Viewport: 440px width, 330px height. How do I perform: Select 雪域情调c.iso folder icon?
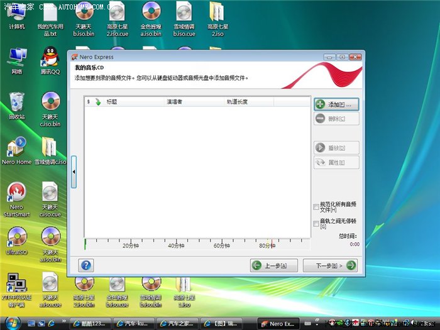click(50, 151)
